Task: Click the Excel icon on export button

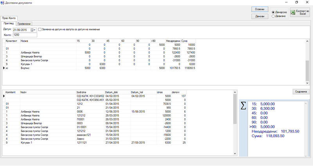Action: click(x=293, y=12)
